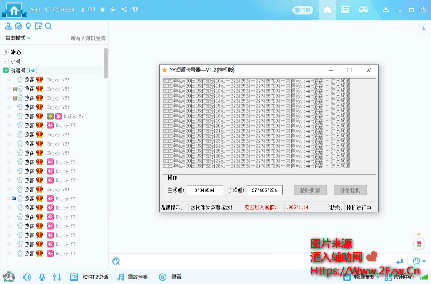
Task: Click the green signal strength bars
Action: point(424,277)
